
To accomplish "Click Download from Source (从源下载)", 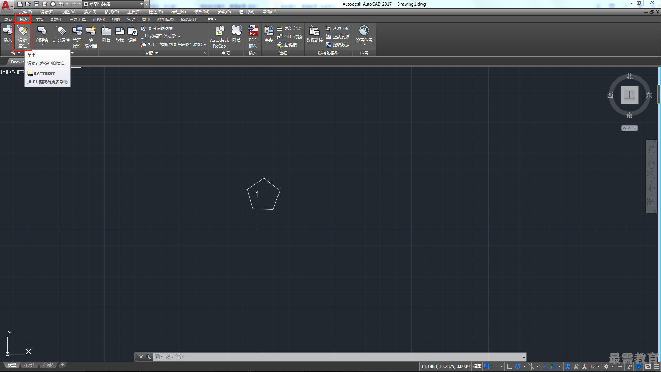I will [x=338, y=29].
